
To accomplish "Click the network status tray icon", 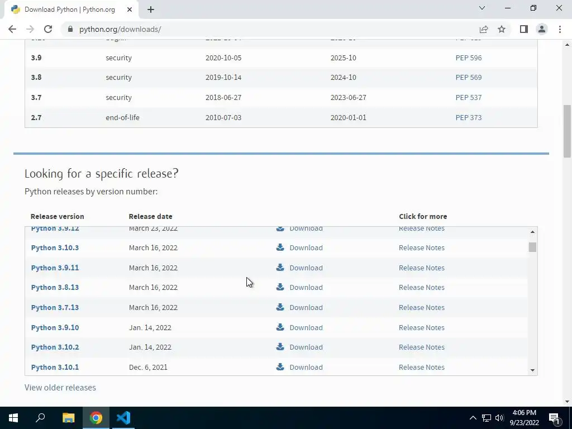I will (487, 418).
